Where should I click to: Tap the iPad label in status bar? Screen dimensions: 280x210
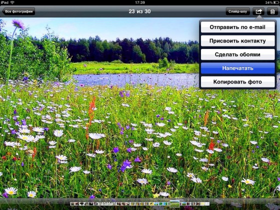point(4,2)
